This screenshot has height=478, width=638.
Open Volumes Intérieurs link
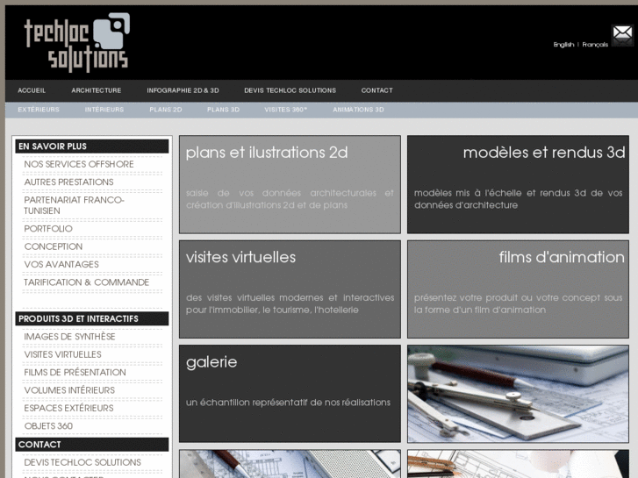tap(69, 390)
